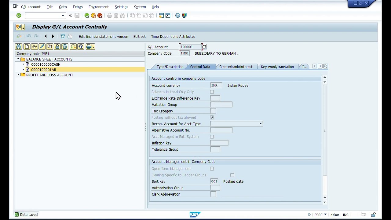Click the Tax Category input field

click(213, 111)
